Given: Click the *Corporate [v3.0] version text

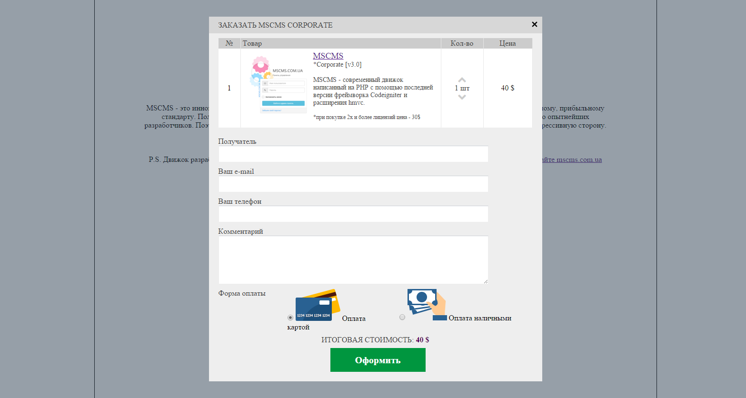Looking at the screenshot, I should 337,65.
